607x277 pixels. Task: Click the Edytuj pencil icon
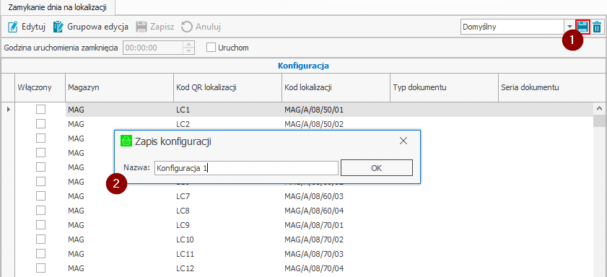point(13,27)
